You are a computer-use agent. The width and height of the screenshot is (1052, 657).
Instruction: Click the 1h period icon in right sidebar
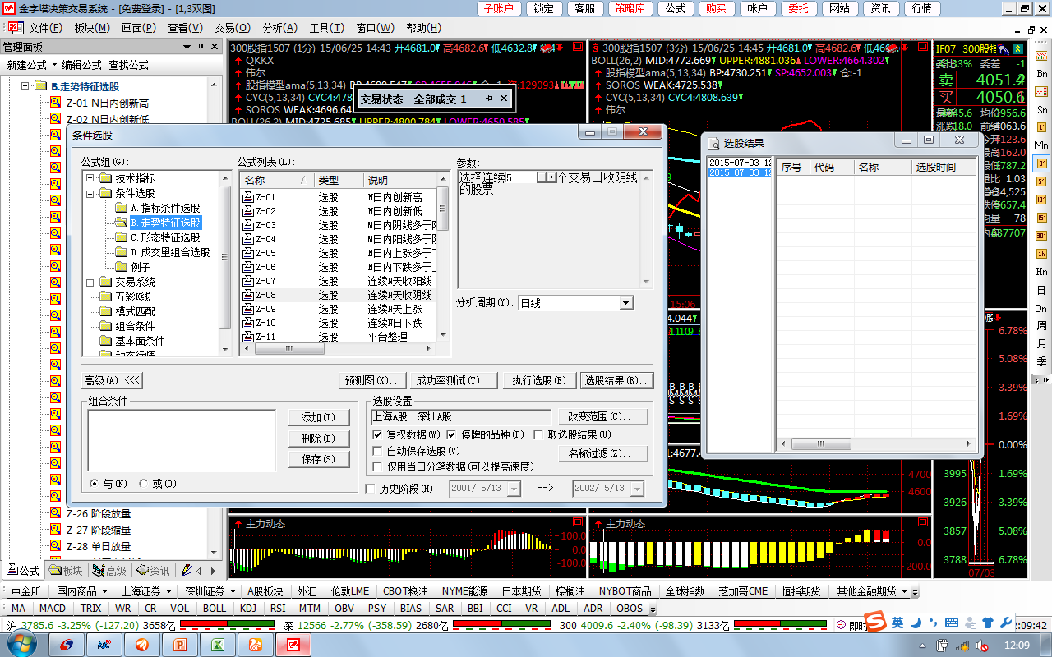coord(1041,254)
